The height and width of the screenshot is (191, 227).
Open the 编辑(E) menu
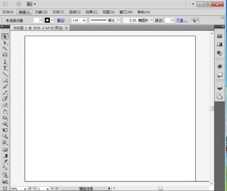point(25,12)
